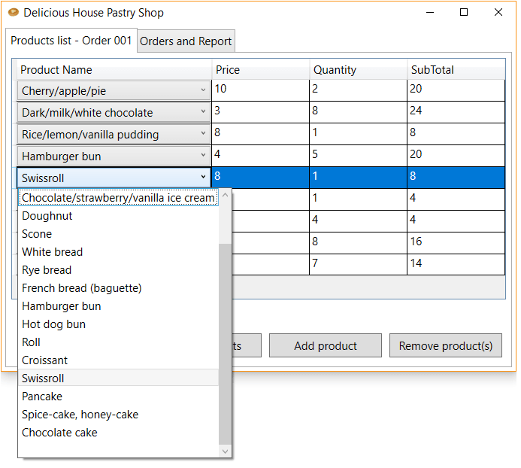Click the dropdown list scroll down arrow
Viewport: 521px width, 468px height.
click(x=226, y=451)
